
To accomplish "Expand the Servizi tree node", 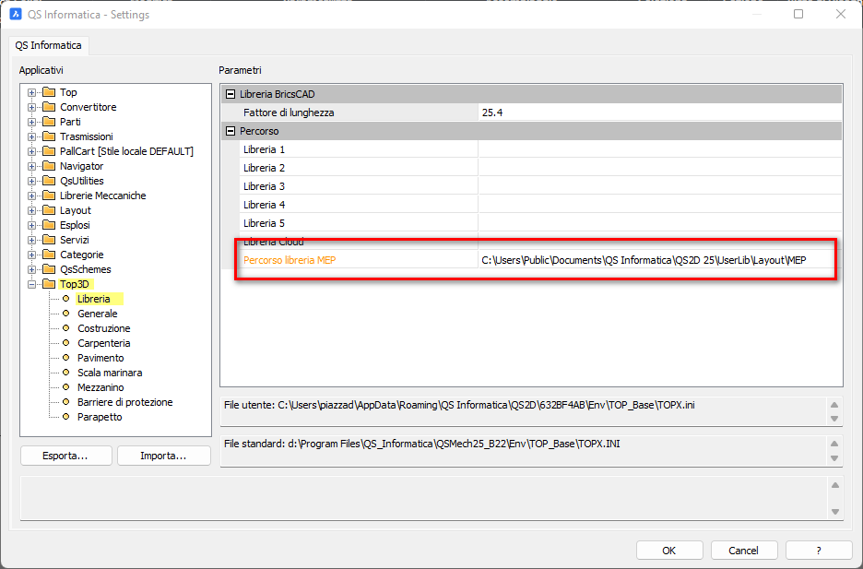I will click(32, 240).
